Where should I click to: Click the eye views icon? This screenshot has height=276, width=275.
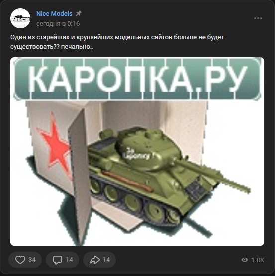[245, 260]
